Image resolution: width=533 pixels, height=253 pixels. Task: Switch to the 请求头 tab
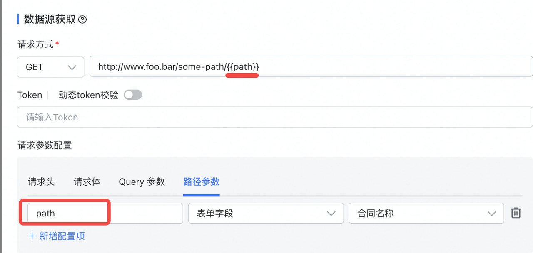pos(41,182)
